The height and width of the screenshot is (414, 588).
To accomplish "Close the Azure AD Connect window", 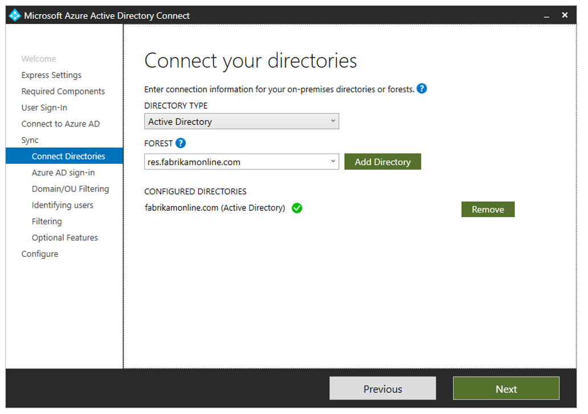I will point(565,15).
